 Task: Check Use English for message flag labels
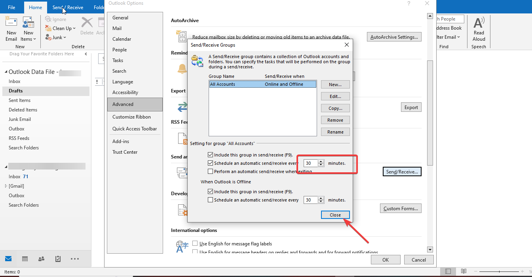click(x=195, y=243)
